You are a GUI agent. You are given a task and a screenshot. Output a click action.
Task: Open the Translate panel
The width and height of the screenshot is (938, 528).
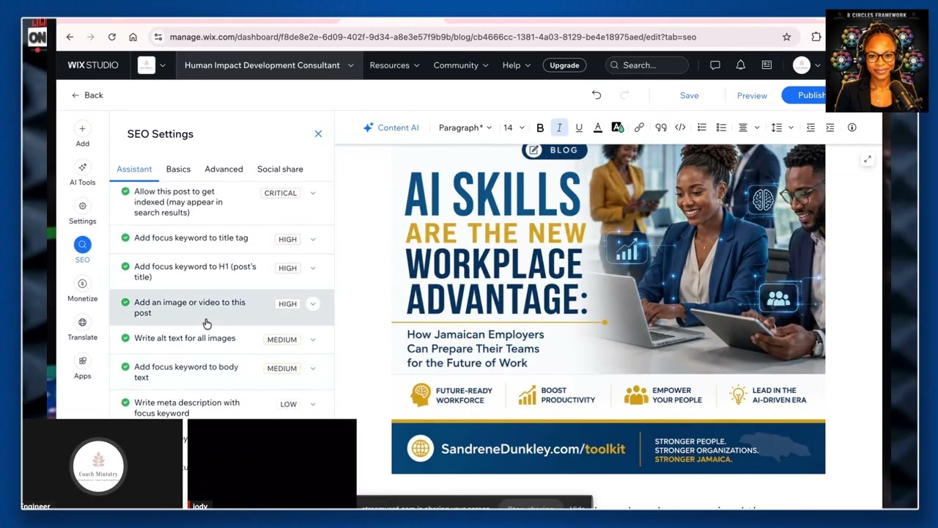(82, 329)
